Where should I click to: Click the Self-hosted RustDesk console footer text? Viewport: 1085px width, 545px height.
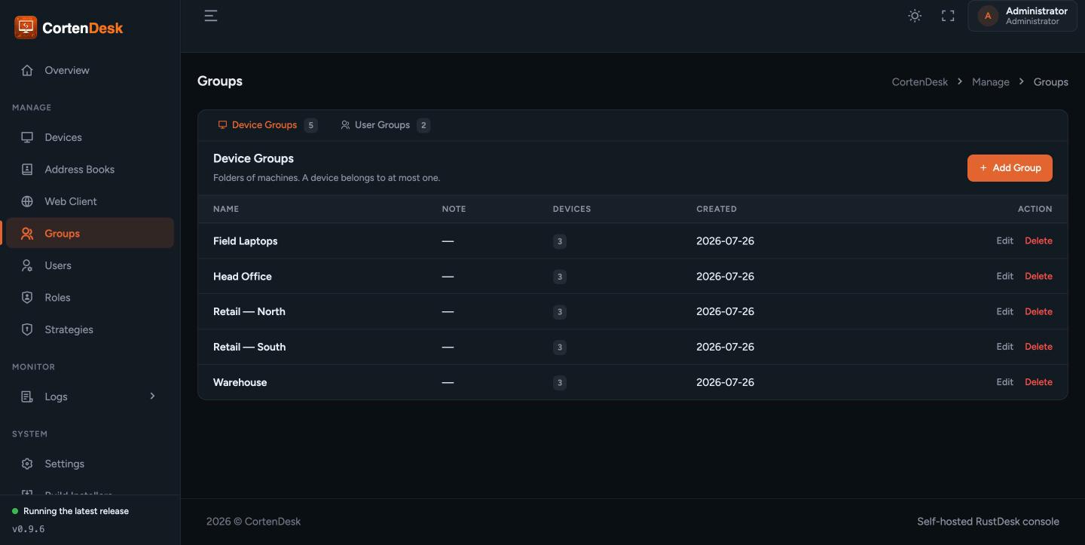coord(988,522)
